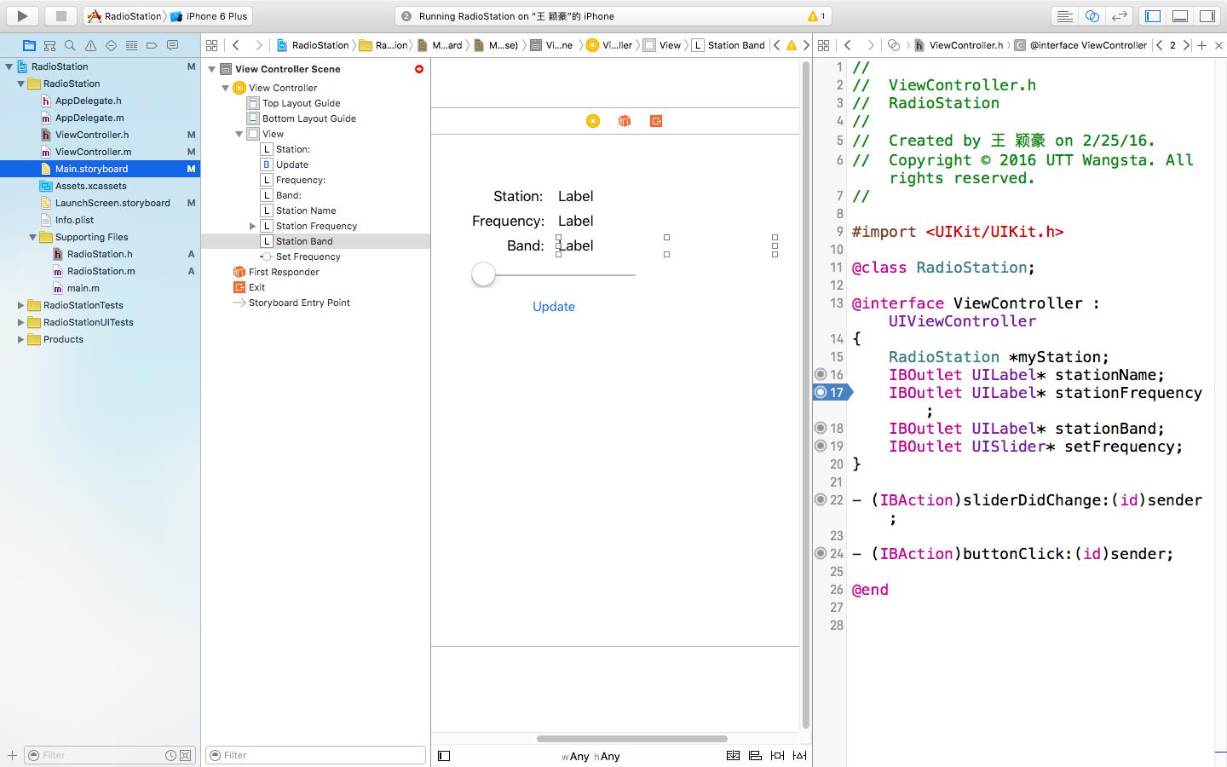Image resolution: width=1227 pixels, height=767 pixels.
Task: Collapse the RadioStation group folder
Action: tap(20, 84)
